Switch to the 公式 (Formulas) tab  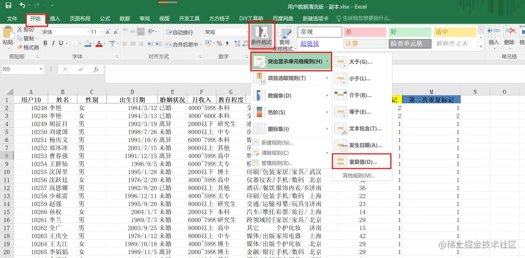click(105, 18)
